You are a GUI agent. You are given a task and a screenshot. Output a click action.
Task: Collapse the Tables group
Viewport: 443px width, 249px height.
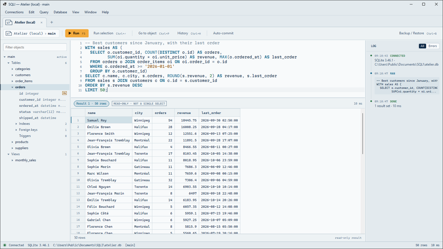(x=9, y=63)
